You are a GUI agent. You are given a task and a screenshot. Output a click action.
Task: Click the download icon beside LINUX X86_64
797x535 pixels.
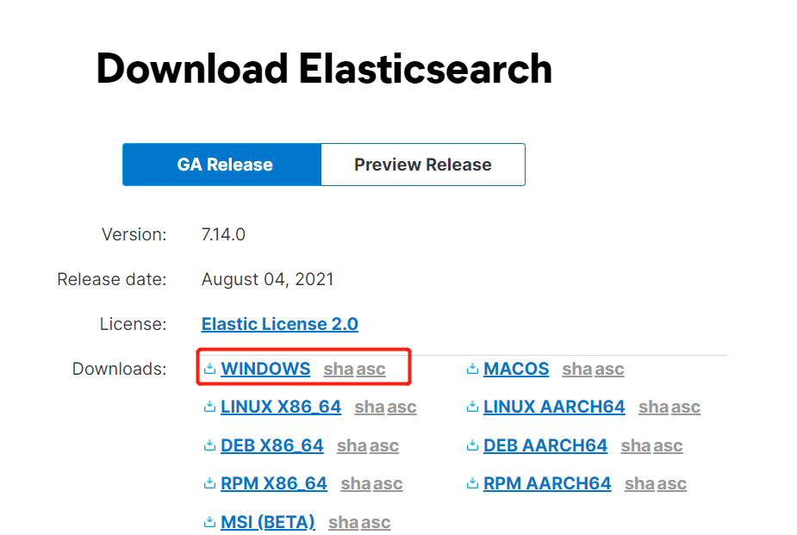(x=209, y=407)
